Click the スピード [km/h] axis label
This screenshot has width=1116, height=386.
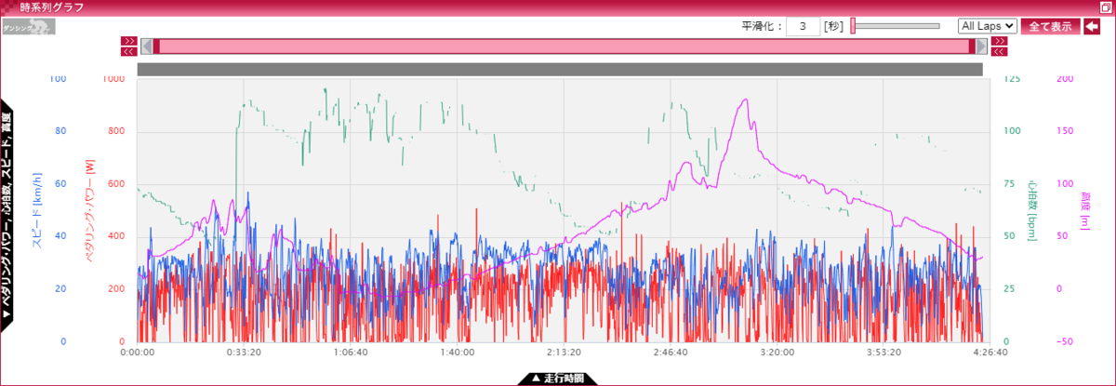(x=36, y=210)
